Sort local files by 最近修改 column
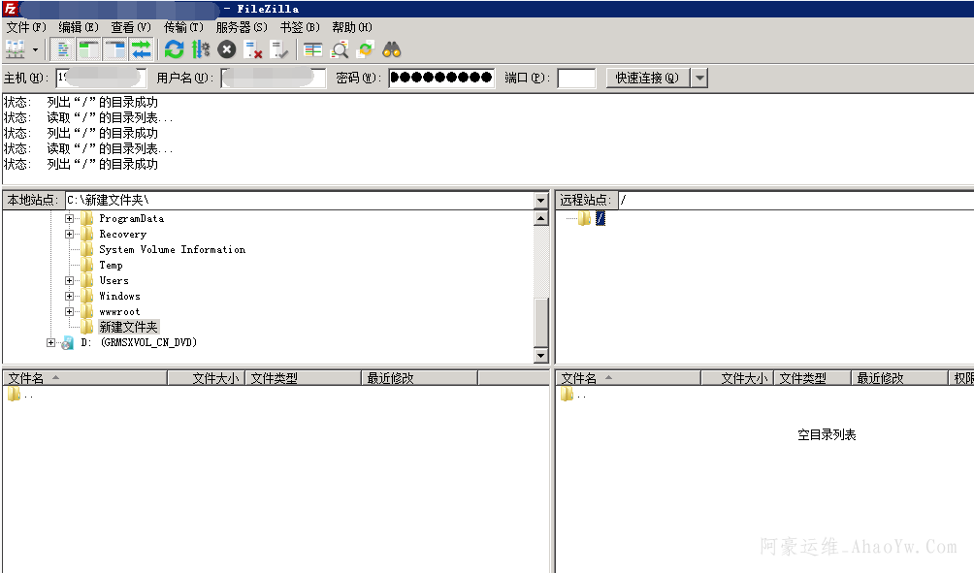The height and width of the screenshot is (573, 974). click(x=420, y=378)
